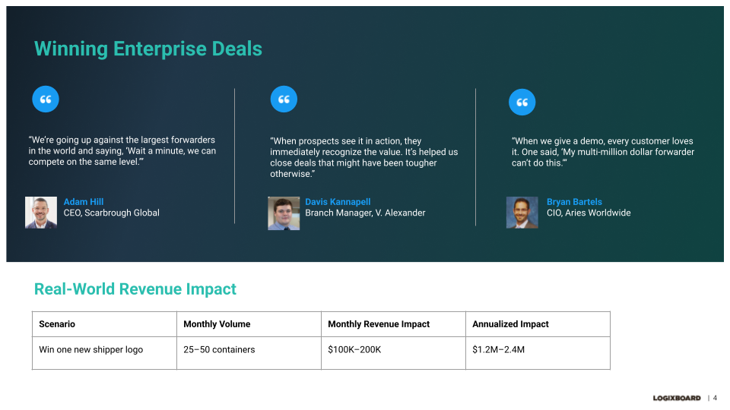The height and width of the screenshot is (410, 730).
Task: Click the quote icon above Adam Hill's testimonial
Action: coord(46,99)
